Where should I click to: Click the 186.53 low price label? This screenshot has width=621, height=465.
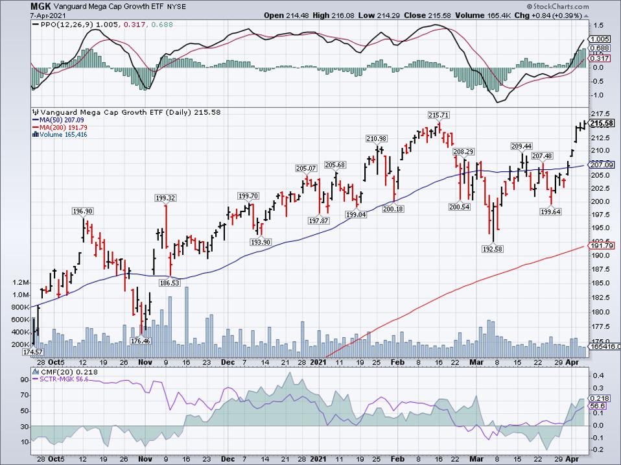pos(169,283)
